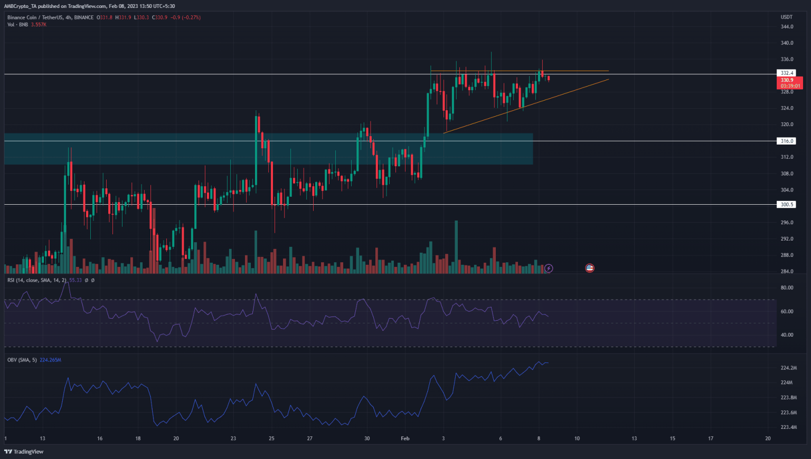Image resolution: width=811 pixels, height=459 pixels.
Task: Click the TradingView logo at bottom left
Action: (x=24, y=452)
